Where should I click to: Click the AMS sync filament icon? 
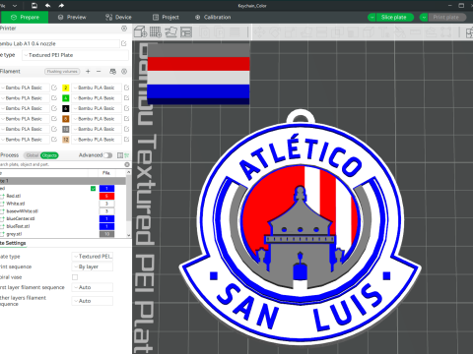(x=112, y=71)
